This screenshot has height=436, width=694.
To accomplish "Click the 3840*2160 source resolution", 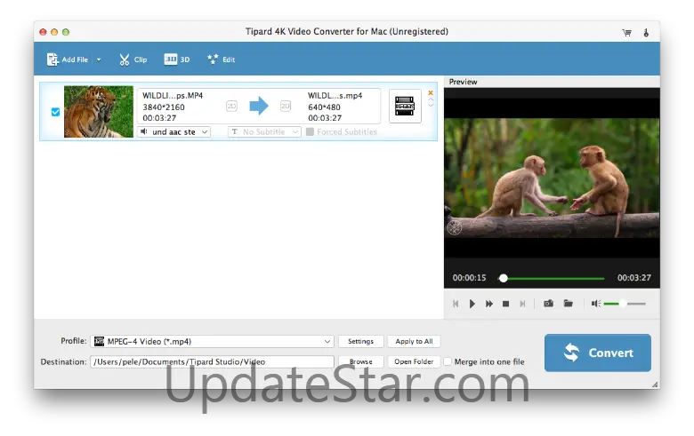I will (x=164, y=107).
